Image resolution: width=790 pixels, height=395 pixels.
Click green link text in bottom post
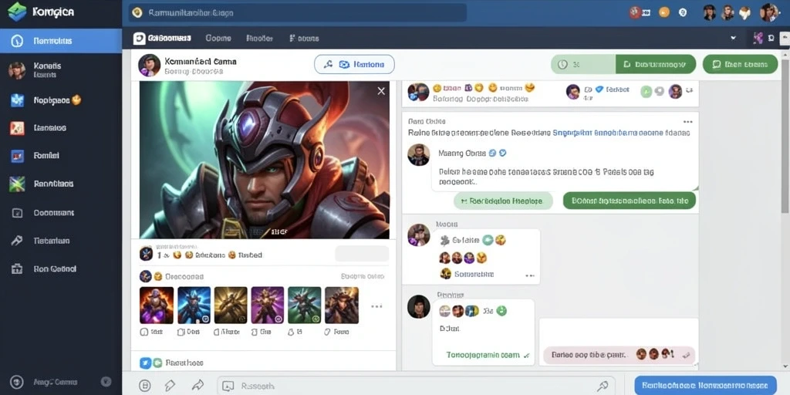click(483, 355)
